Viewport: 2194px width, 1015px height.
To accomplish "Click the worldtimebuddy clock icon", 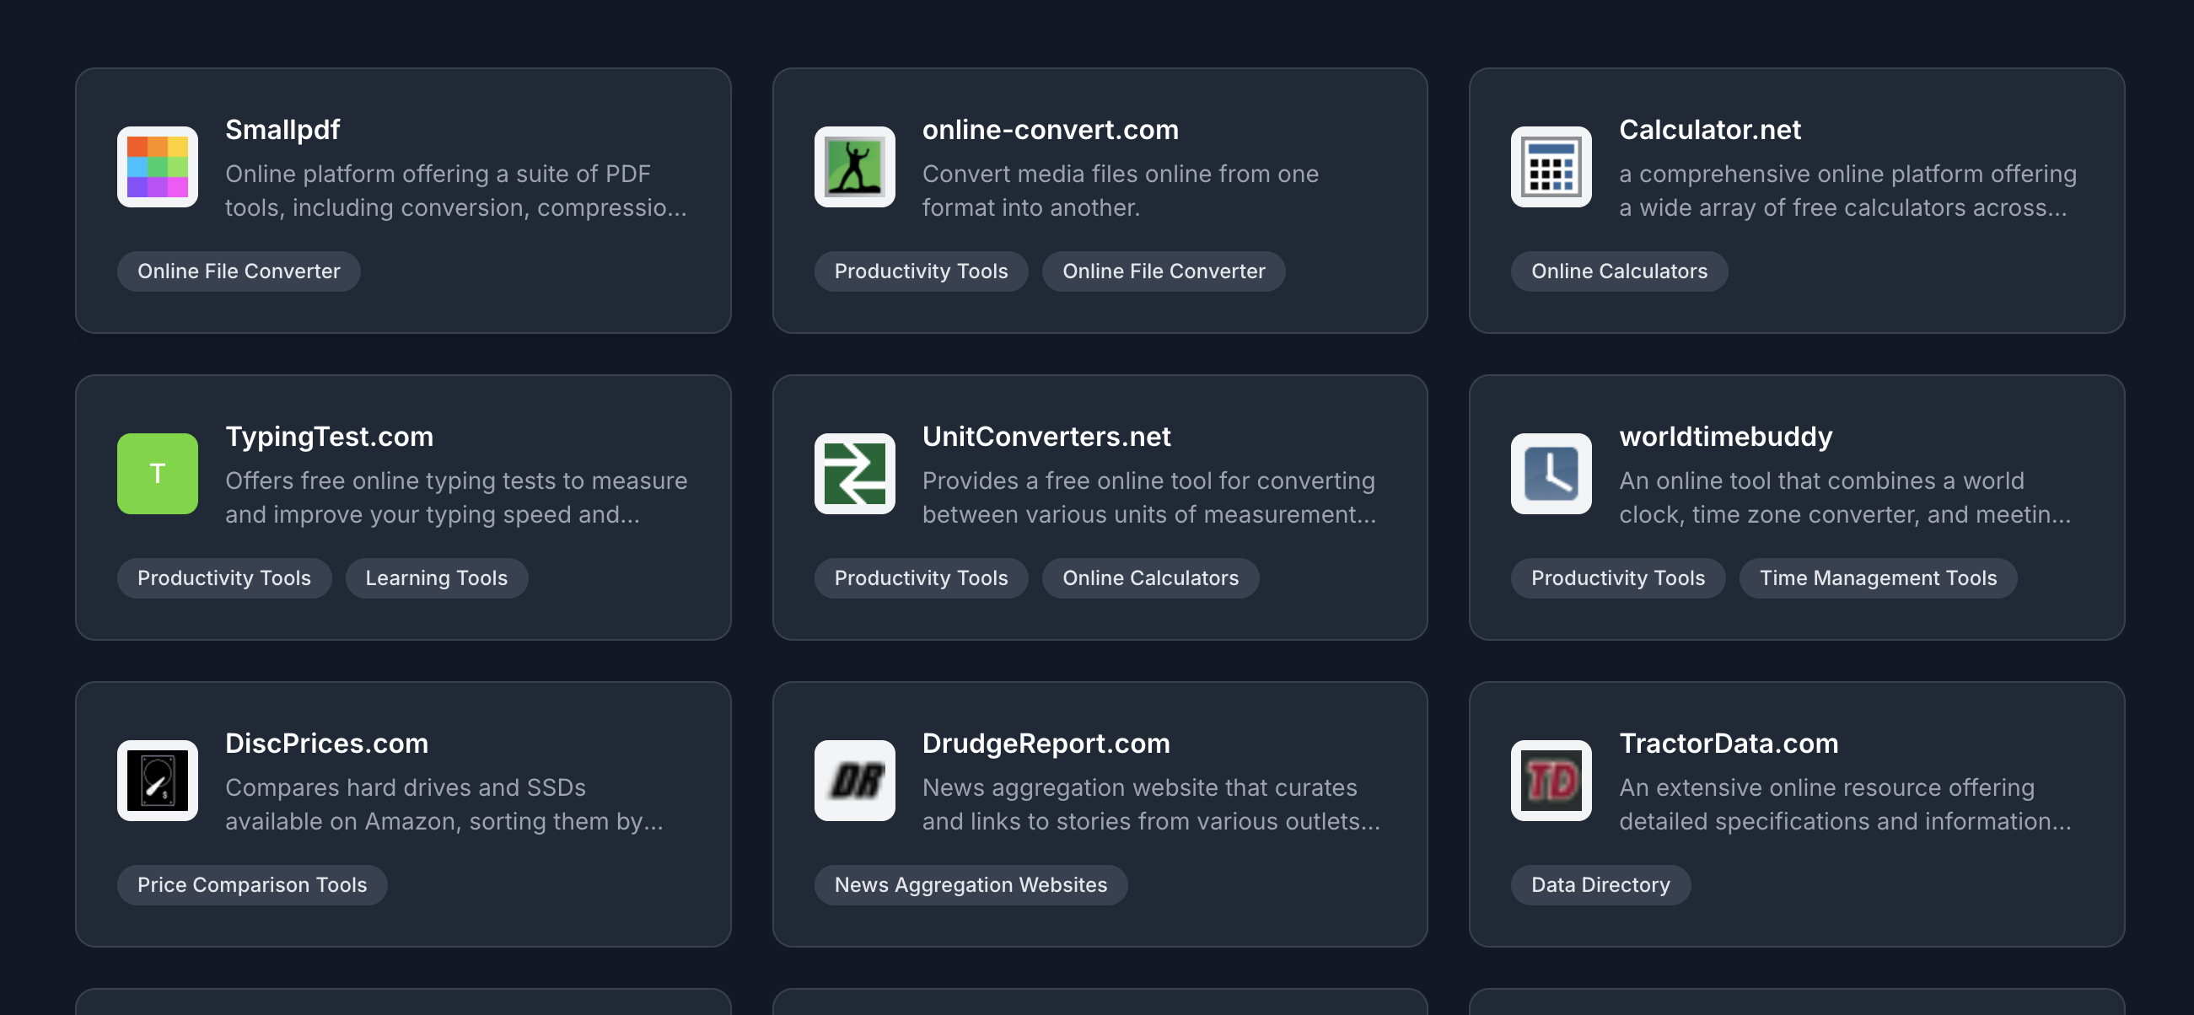I will pyautogui.click(x=1551, y=474).
